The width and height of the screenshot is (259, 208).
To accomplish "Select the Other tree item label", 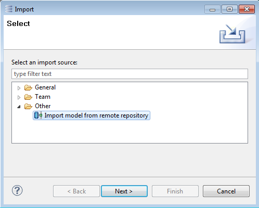I will (x=43, y=106).
